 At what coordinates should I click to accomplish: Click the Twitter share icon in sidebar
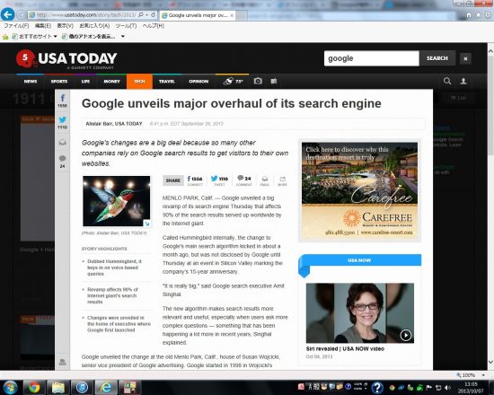[62, 119]
